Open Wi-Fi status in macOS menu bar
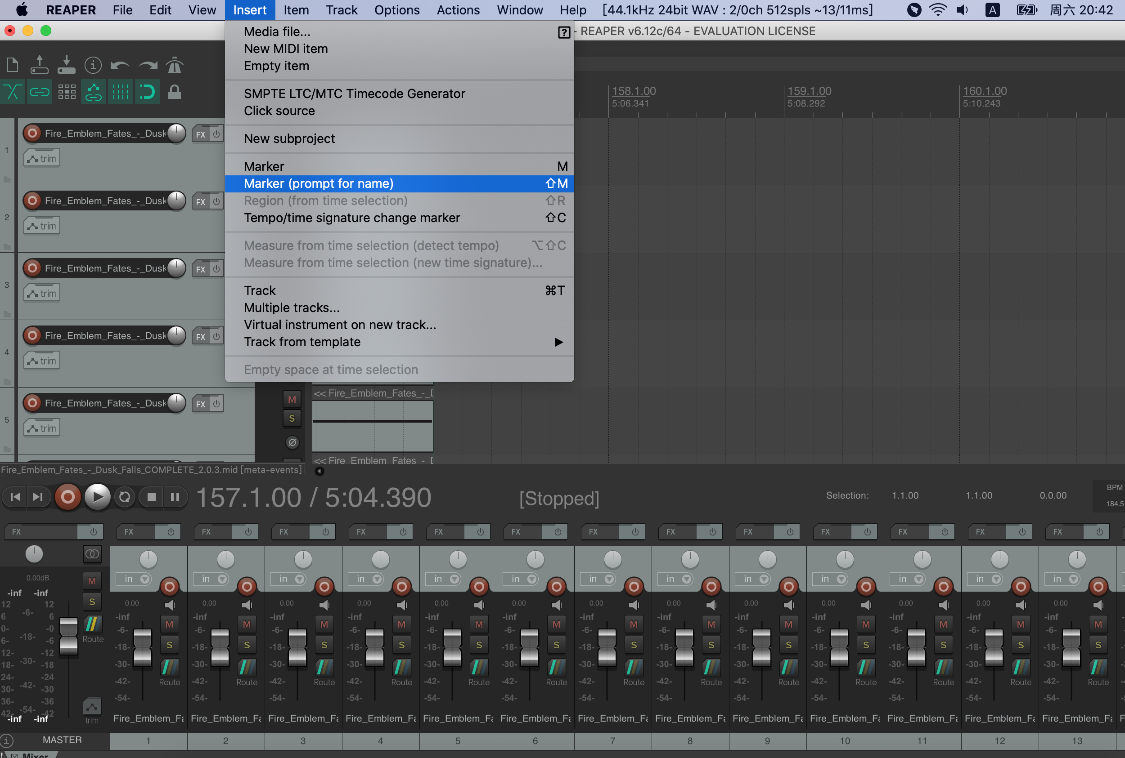The height and width of the screenshot is (758, 1125). click(938, 10)
